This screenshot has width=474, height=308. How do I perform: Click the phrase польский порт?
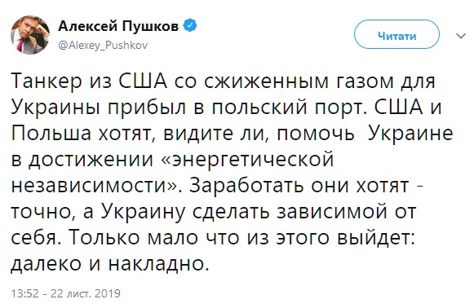click(x=291, y=108)
